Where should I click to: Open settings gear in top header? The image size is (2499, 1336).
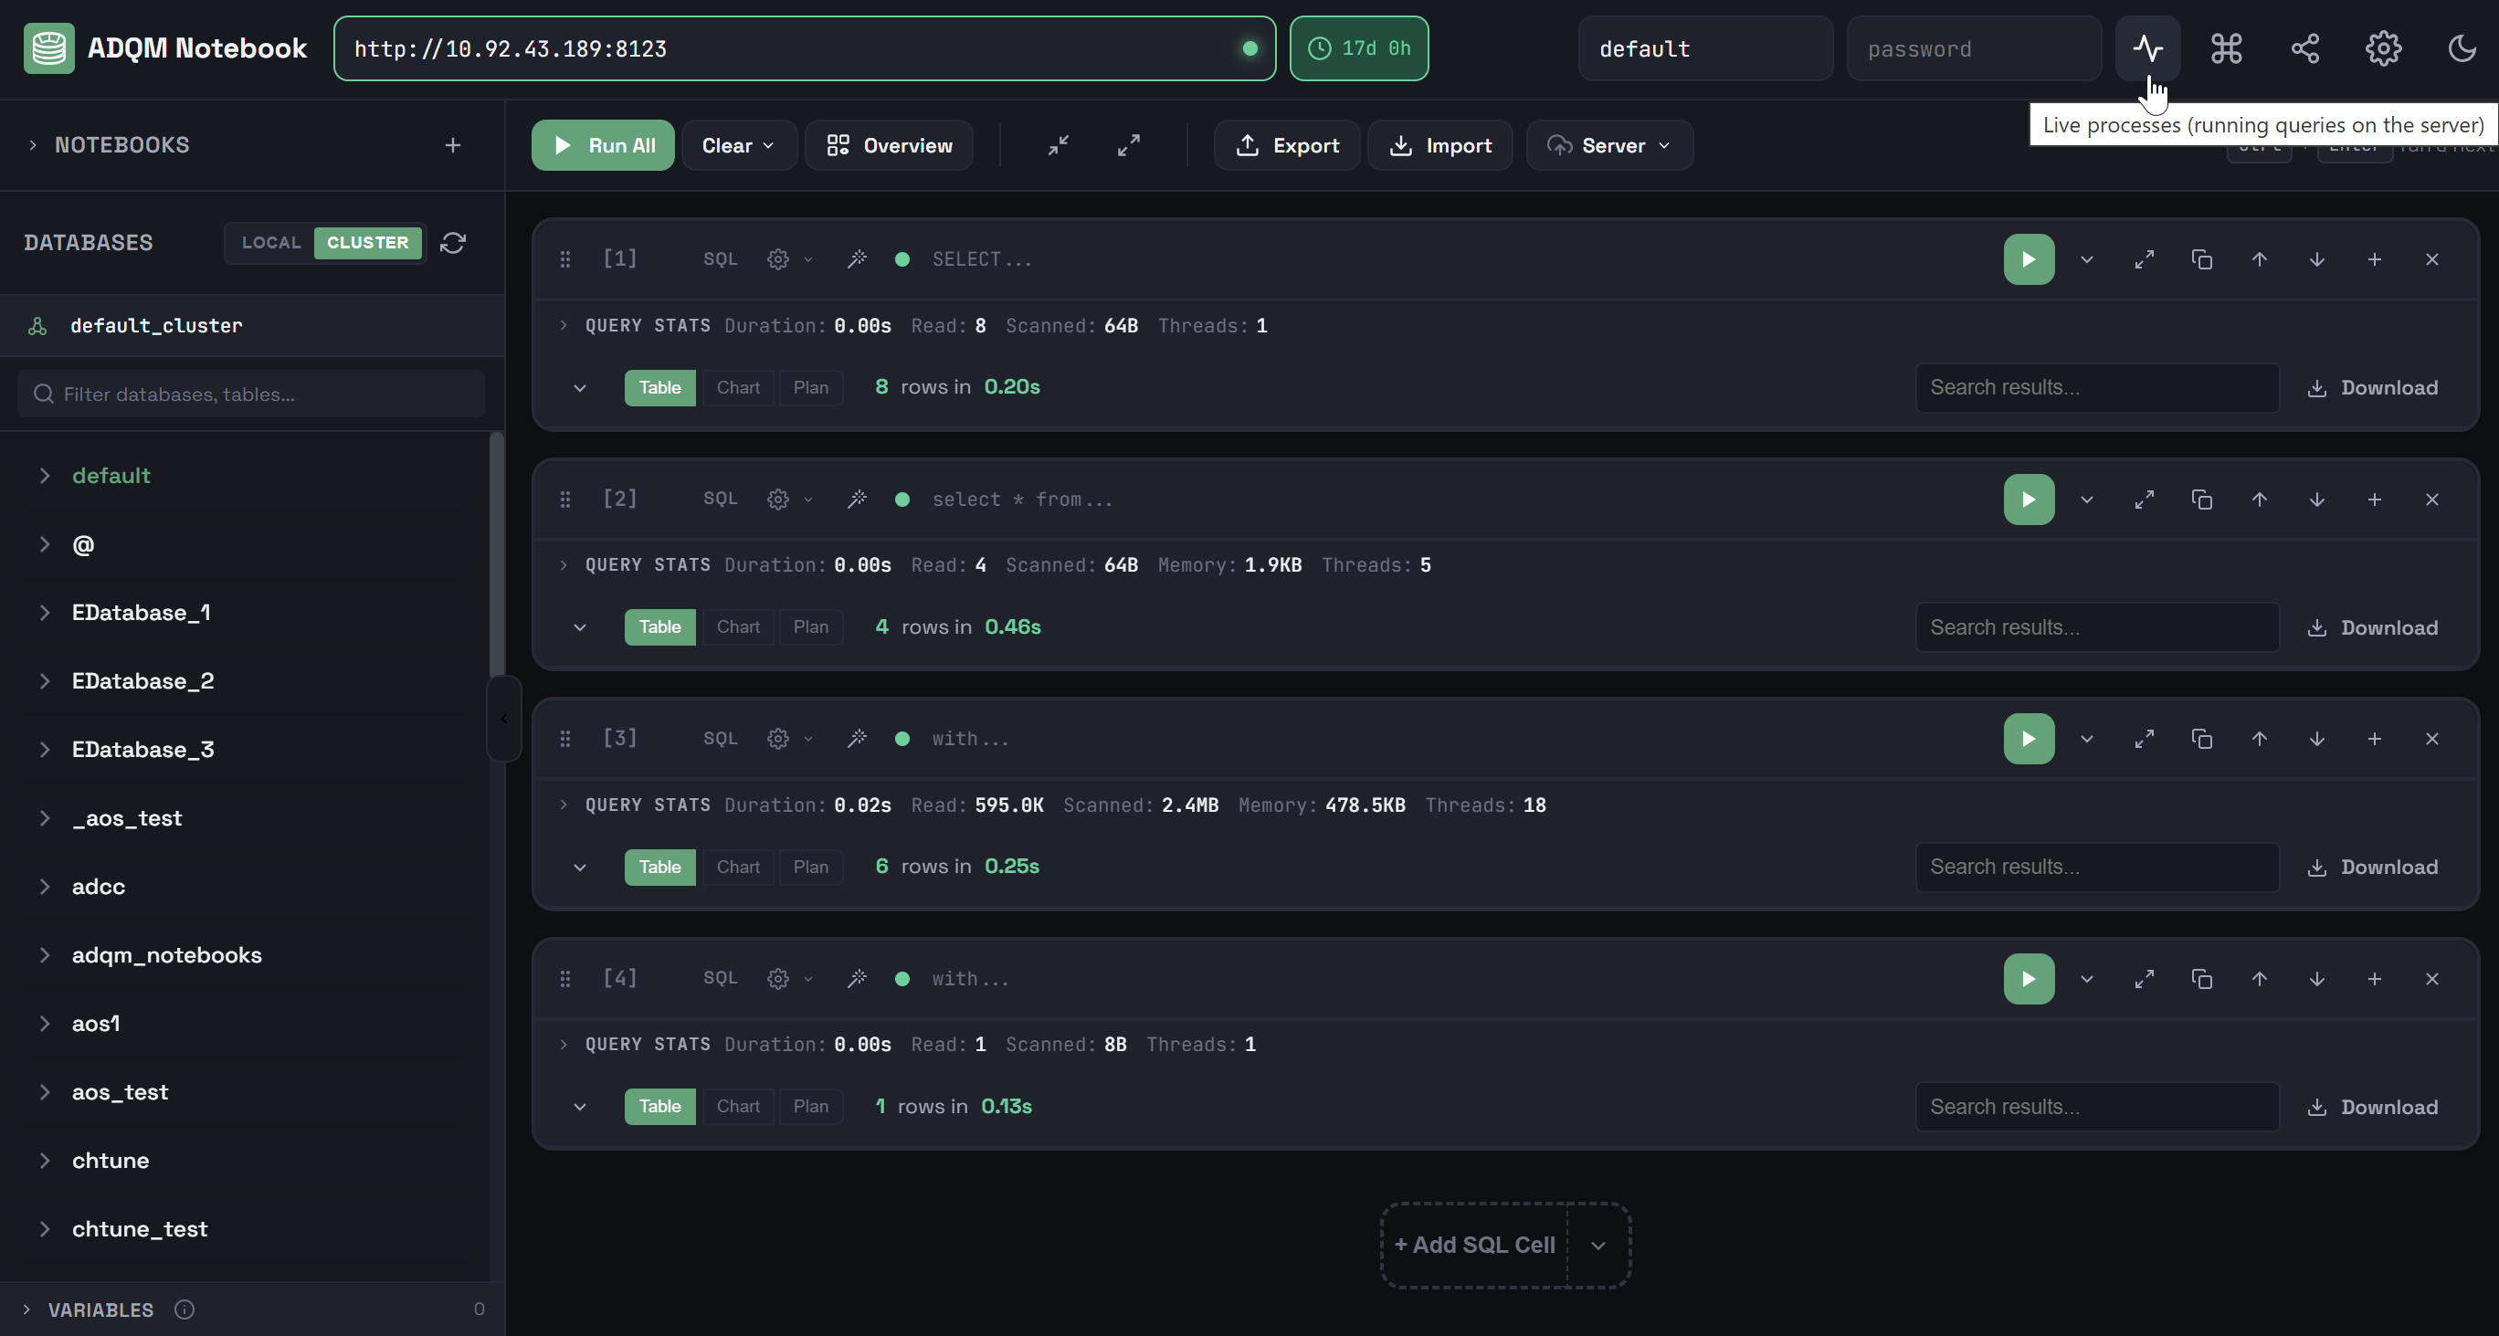click(x=2383, y=48)
